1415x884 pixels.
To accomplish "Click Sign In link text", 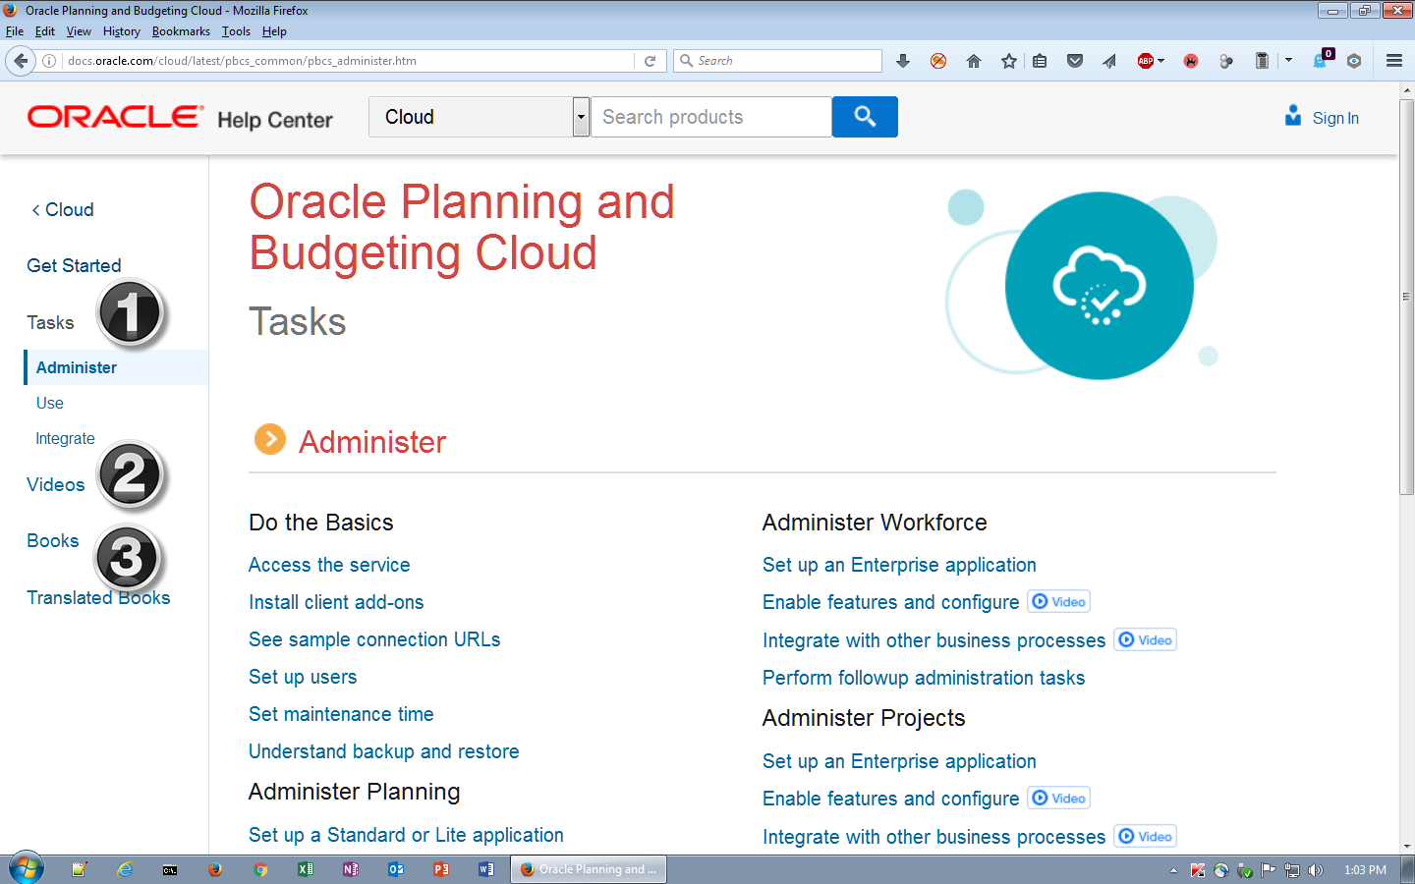I will click(x=1335, y=118).
